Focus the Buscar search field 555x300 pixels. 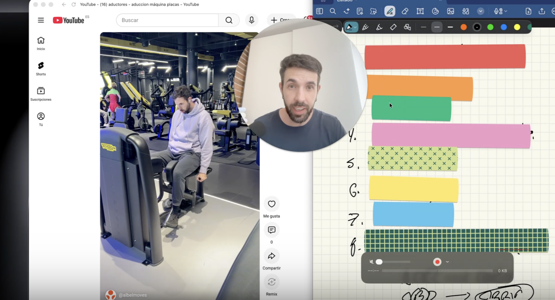(x=167, y=20)
